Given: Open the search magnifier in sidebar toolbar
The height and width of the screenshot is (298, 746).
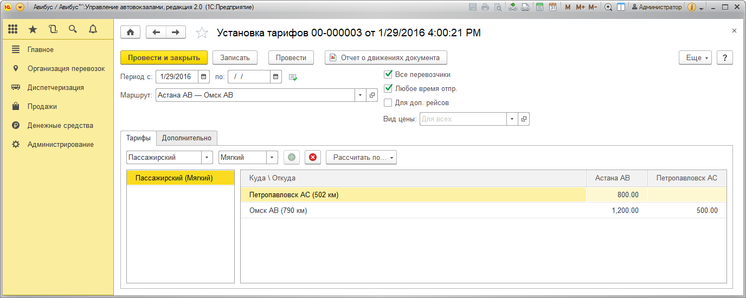Looking at the screenshot, I should point(73,29).
